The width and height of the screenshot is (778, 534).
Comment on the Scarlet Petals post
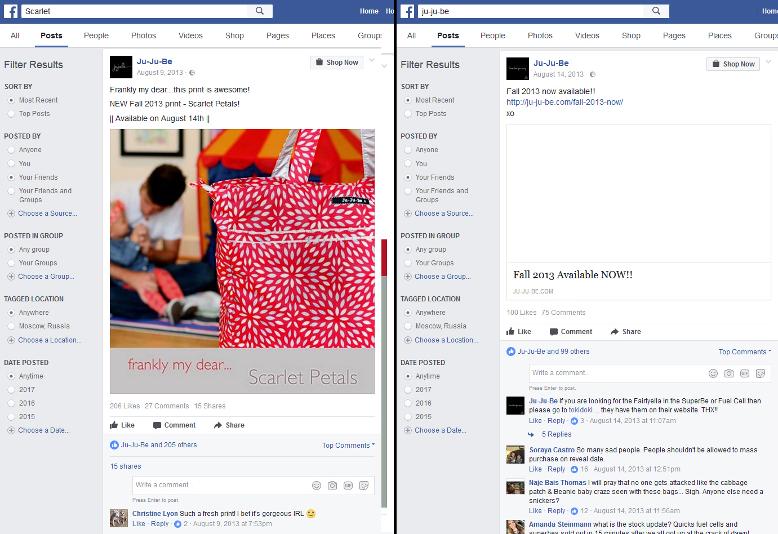pos(175,425)
